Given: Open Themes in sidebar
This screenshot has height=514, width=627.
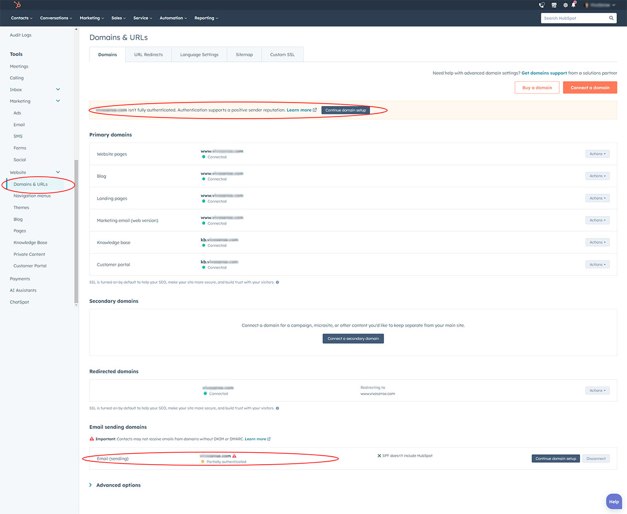Looking at the screenshot, I should pos(21,208).
